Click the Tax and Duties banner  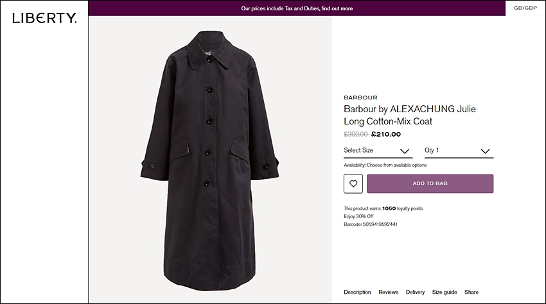[x=297, y=8]
